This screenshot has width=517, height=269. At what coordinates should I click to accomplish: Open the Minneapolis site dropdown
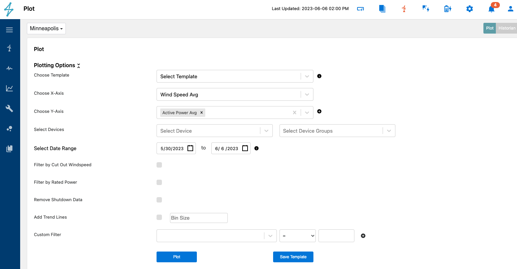click(x=46, y=29)
